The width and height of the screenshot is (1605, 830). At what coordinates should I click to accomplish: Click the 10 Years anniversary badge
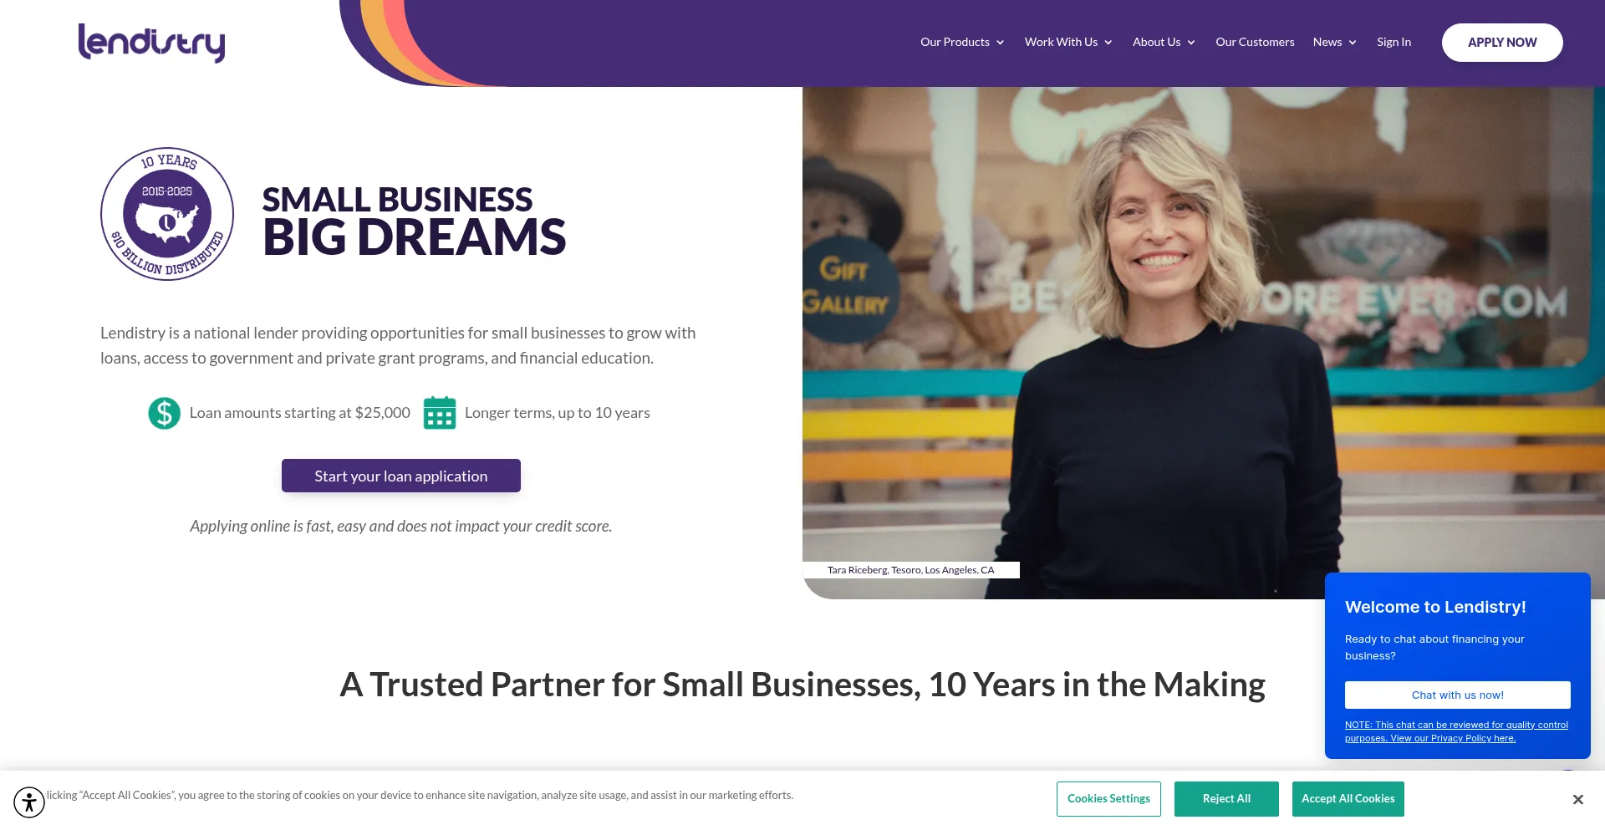tap(167, 214)
